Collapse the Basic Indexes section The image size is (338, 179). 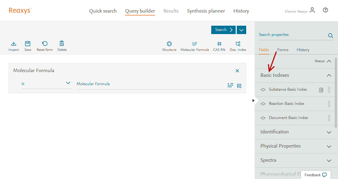coord(329,75)
